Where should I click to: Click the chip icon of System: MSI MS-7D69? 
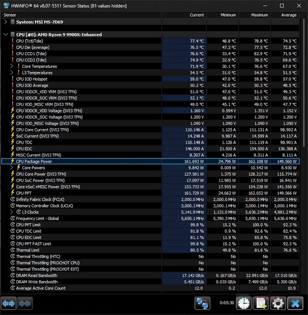(x=12, y=22)
